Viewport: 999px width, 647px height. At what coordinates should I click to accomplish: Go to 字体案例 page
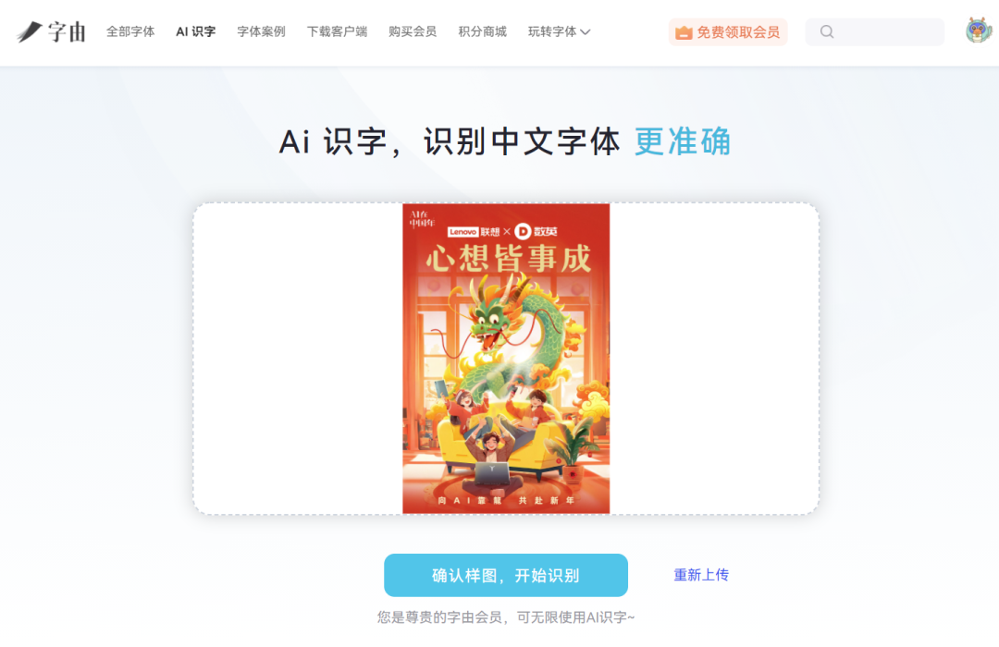tap(261, 31)
